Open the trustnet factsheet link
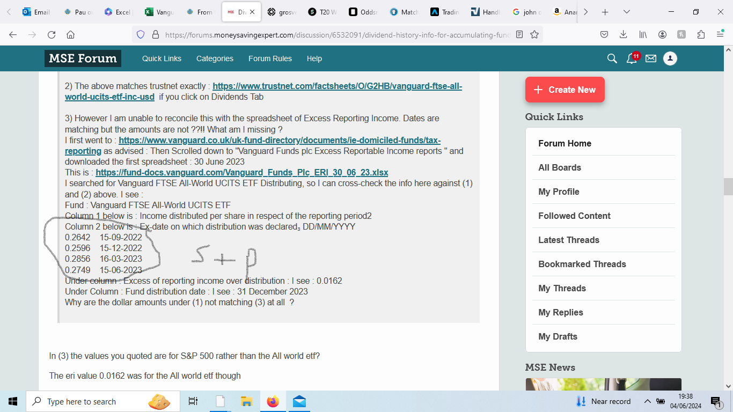The width and height of the screenshot is (733, 412). coord(263,91)
